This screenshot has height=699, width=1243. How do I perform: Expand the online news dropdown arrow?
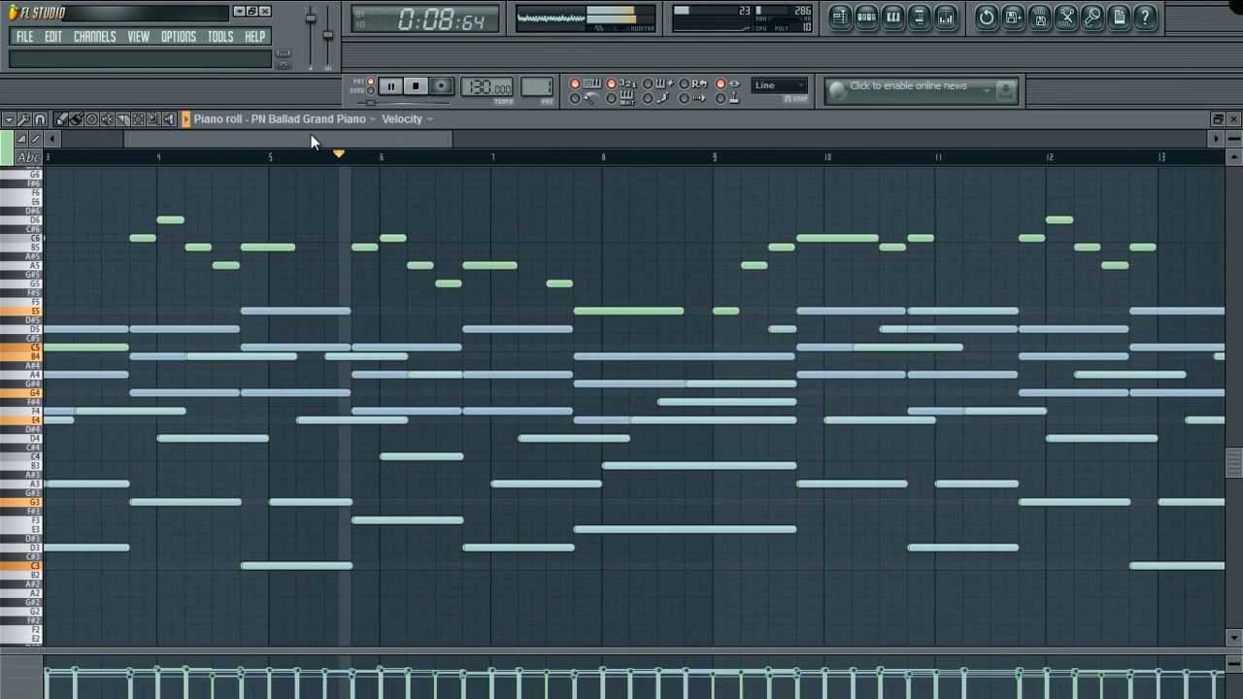[988, 89]
